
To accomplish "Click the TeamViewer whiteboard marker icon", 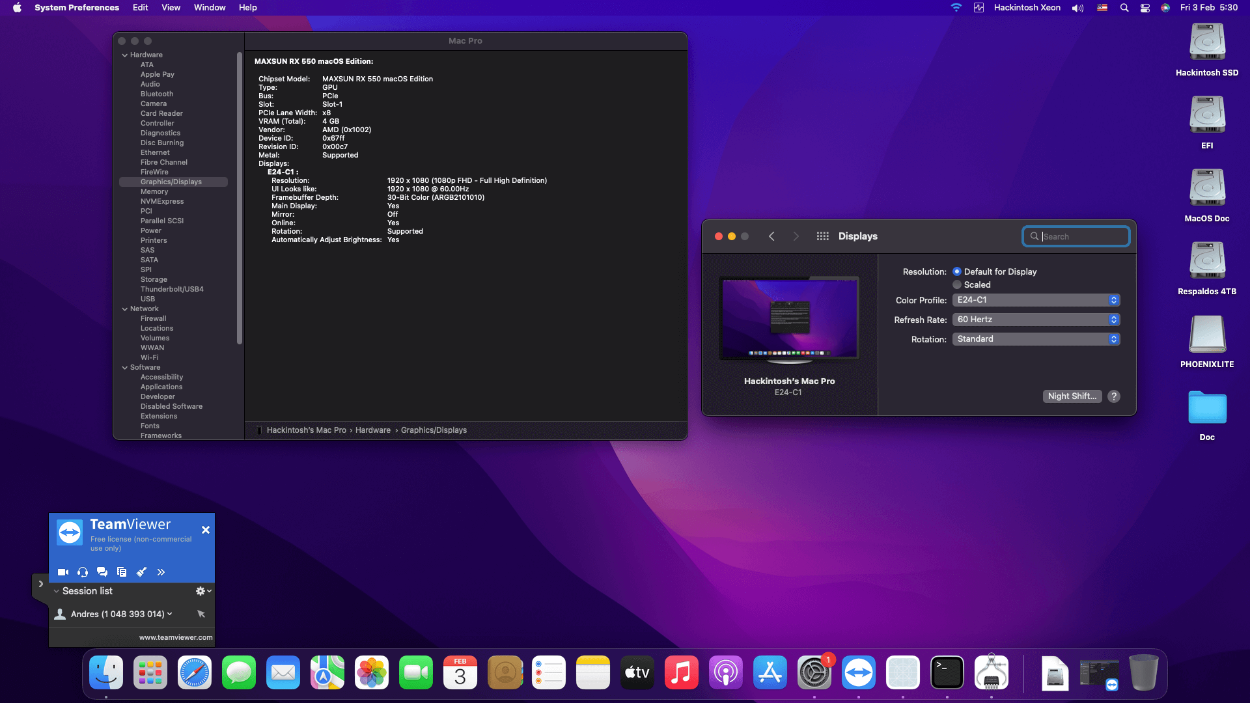I will [141, 572].
